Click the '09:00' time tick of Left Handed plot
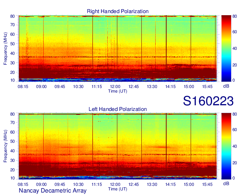Image resolution: width=241 pixels, height=195 pixels. coord(41,184)
